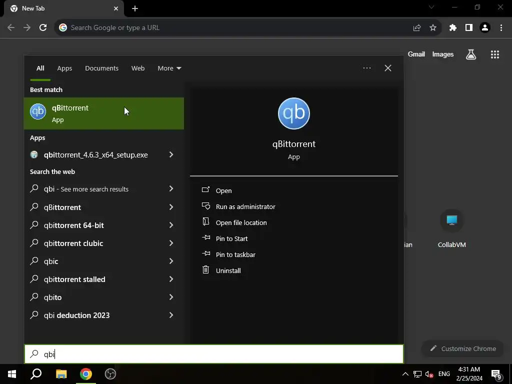Expand 'qbi deduction 2023' suggestion chevron
Screen dimensions: 512x384
point(171,315)
